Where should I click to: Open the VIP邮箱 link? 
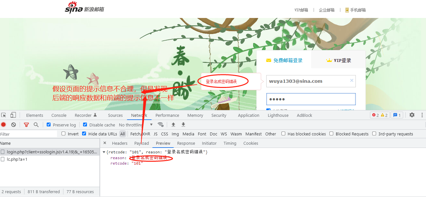coord(301,10)
